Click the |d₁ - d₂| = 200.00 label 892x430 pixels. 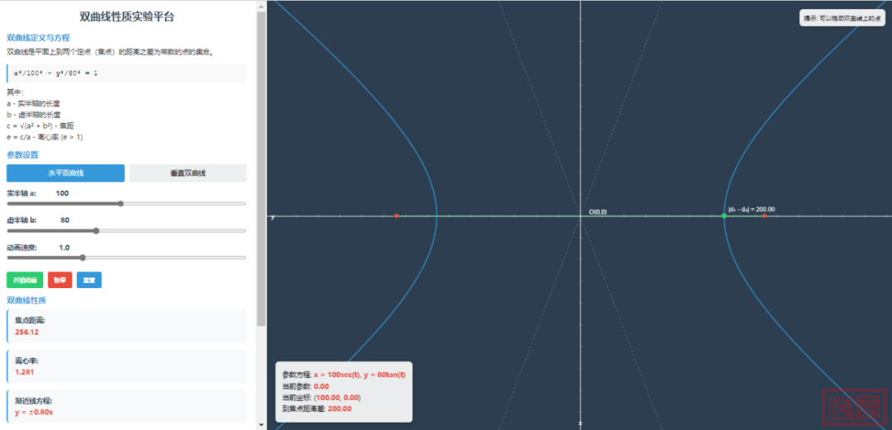(x=751, y=209)
